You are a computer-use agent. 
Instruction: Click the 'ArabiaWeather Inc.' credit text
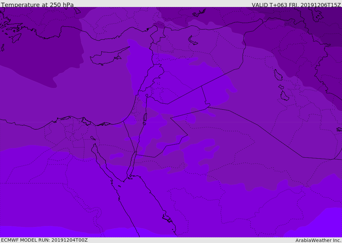[318, 240]
